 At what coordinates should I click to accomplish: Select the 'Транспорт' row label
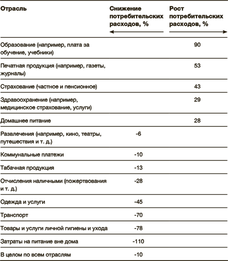pyautogui.click(x=15, y=215)
